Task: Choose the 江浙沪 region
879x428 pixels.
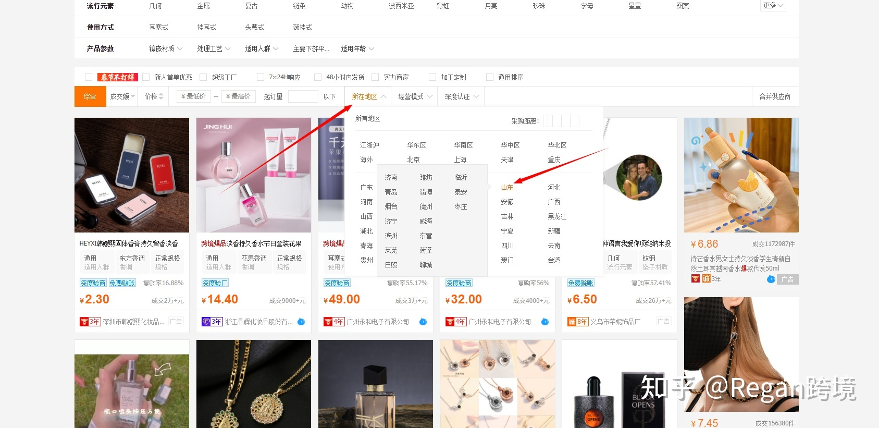Action: [369, 145]
